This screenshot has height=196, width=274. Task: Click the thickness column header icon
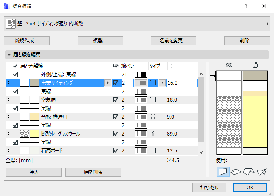[x=171, y=66]
